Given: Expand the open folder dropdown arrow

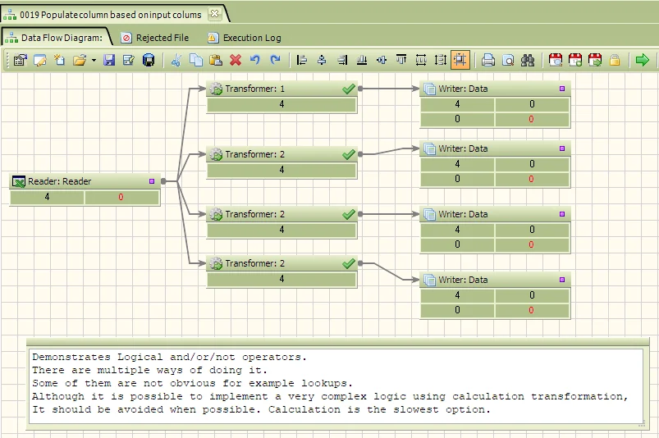Looking at the screenshot, I should click(94, 61).
